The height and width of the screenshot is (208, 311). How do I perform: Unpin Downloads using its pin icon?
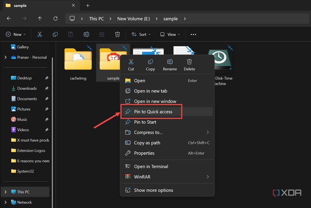pos(47,88)
